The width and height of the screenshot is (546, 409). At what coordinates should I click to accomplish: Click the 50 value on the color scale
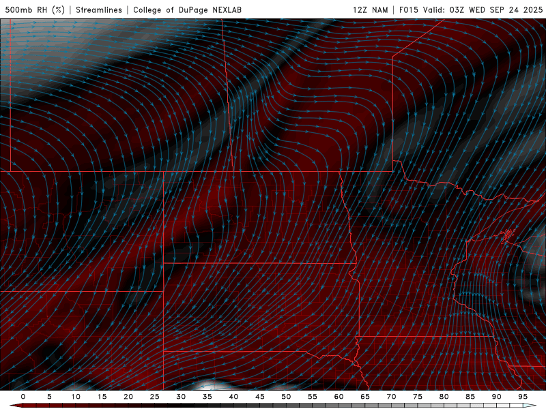(x=286, y=397)
